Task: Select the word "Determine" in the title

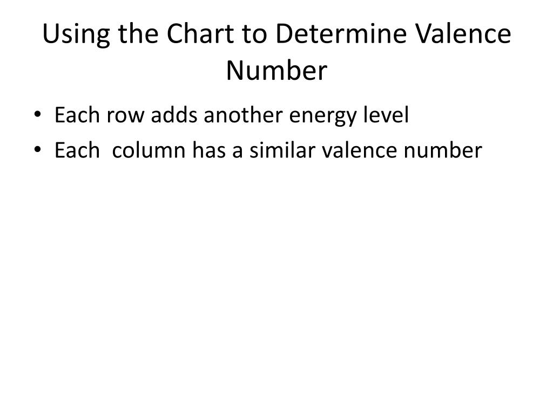Action: 333,34
